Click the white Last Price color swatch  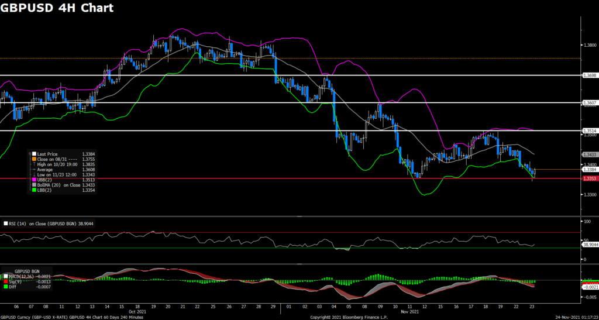(x=34, y=154)
